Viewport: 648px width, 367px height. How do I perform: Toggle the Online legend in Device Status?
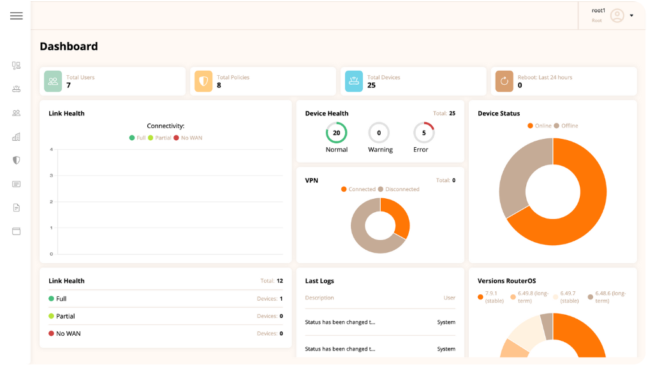[x=540, y=126]
